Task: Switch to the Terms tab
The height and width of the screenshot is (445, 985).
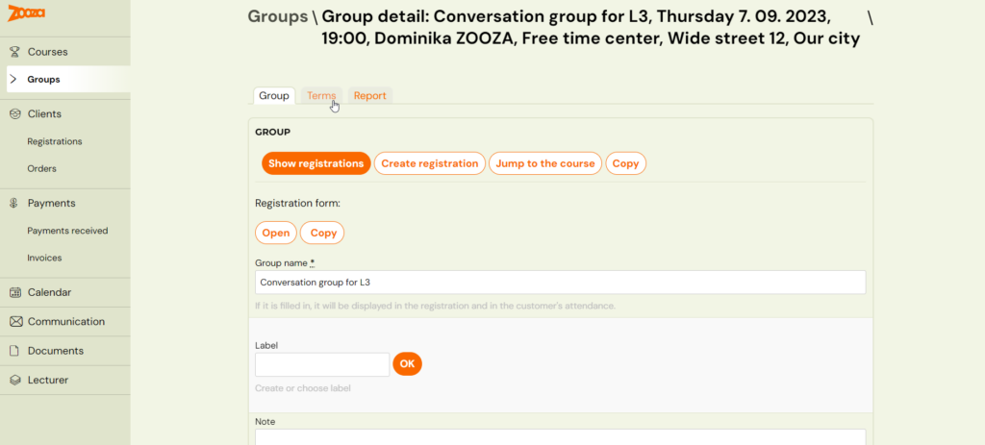Action: [321, 96]
